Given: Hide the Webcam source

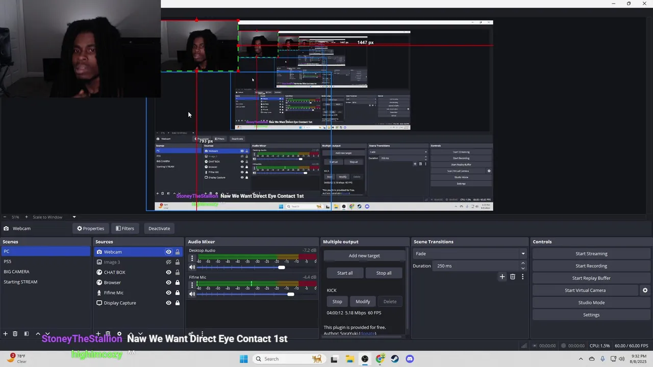Looking at the screenshot, I should [x=168, y=252].
